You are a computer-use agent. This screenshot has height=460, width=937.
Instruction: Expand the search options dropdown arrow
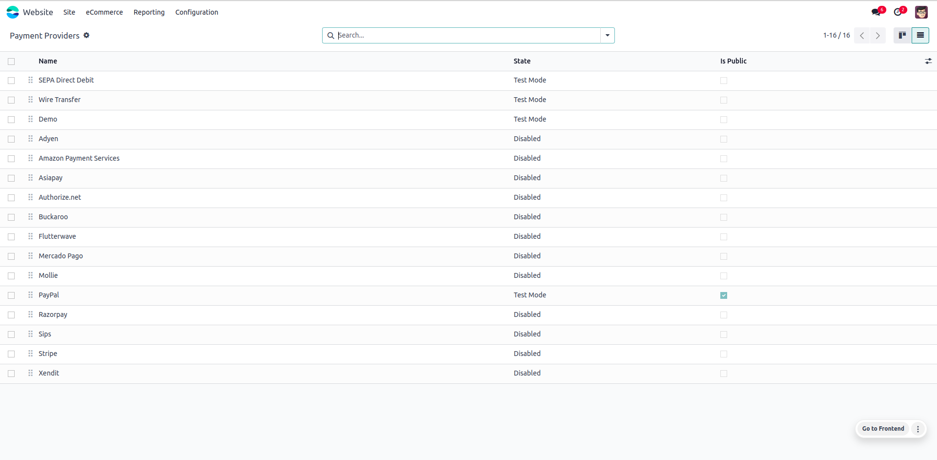click(608, 35)
